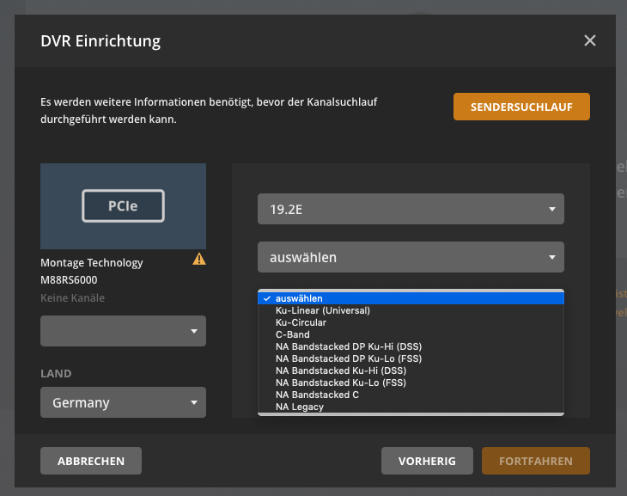
Task: Click the Keine Kanäle status text
Action: pos(72,297)
